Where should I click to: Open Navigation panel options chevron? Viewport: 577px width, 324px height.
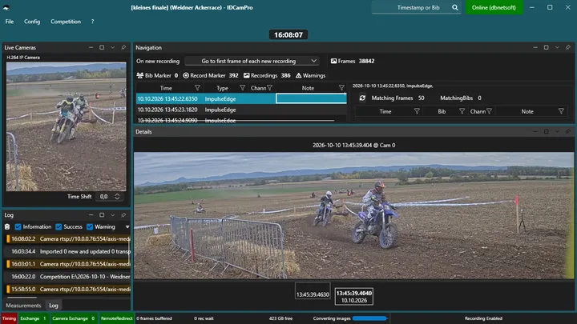point(557,47)
